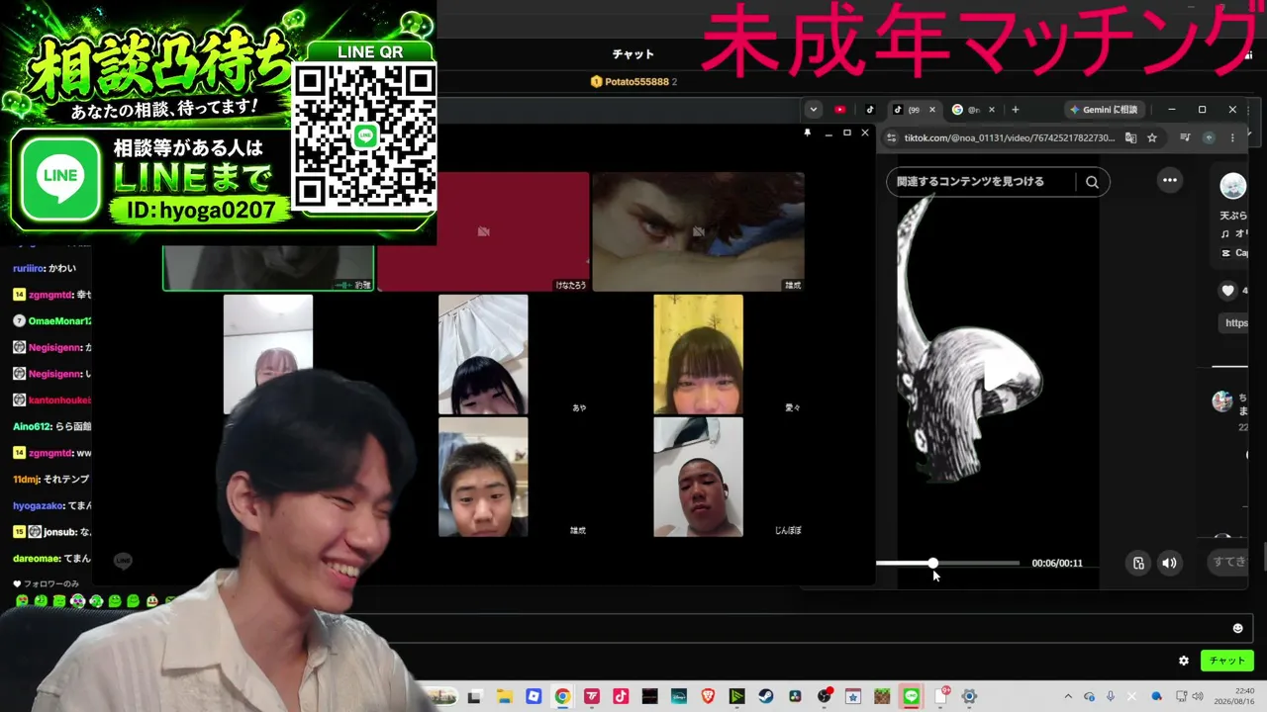Open Steam from the taskbar
Viewport: 1267px width, 712px height.
coord(766,696)
